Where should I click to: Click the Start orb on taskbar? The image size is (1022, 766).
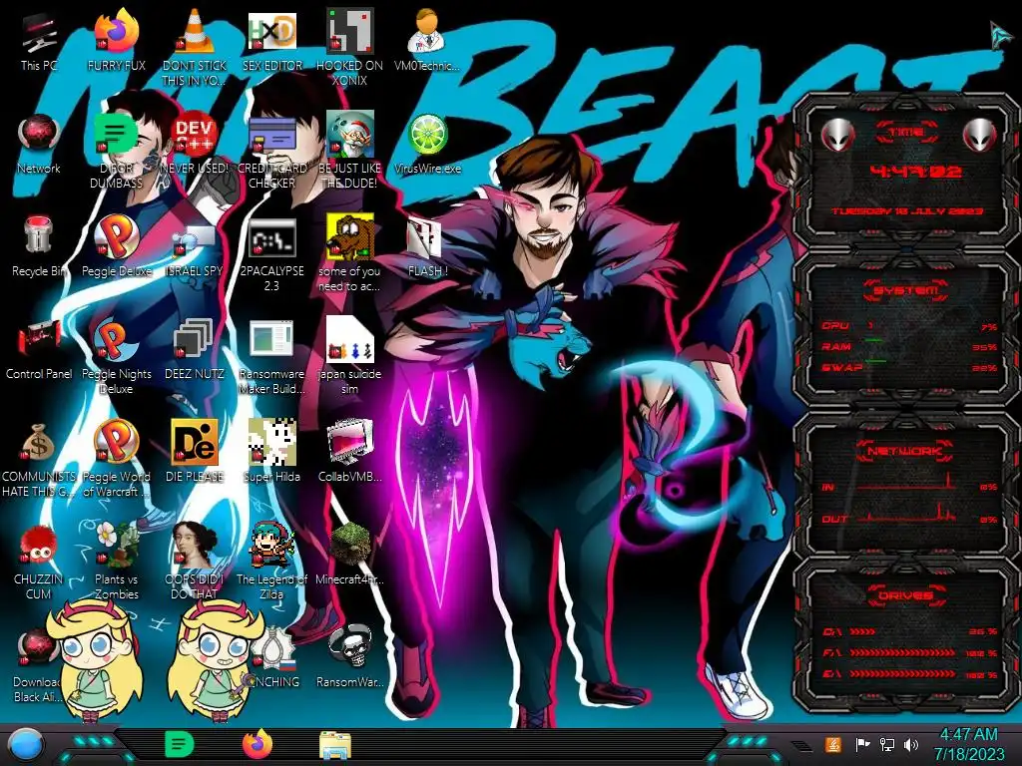pos(26,744)
